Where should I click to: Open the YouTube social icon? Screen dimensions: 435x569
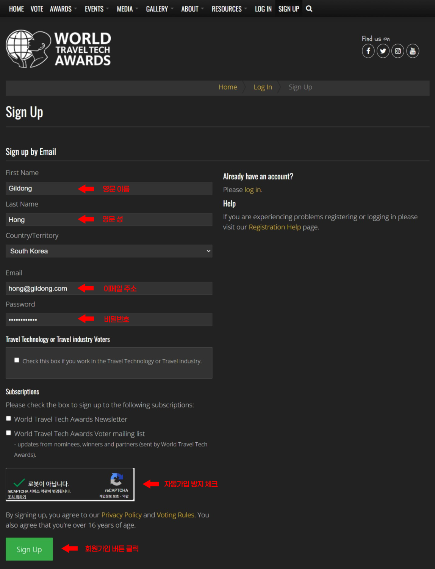[x=413, y=51]
